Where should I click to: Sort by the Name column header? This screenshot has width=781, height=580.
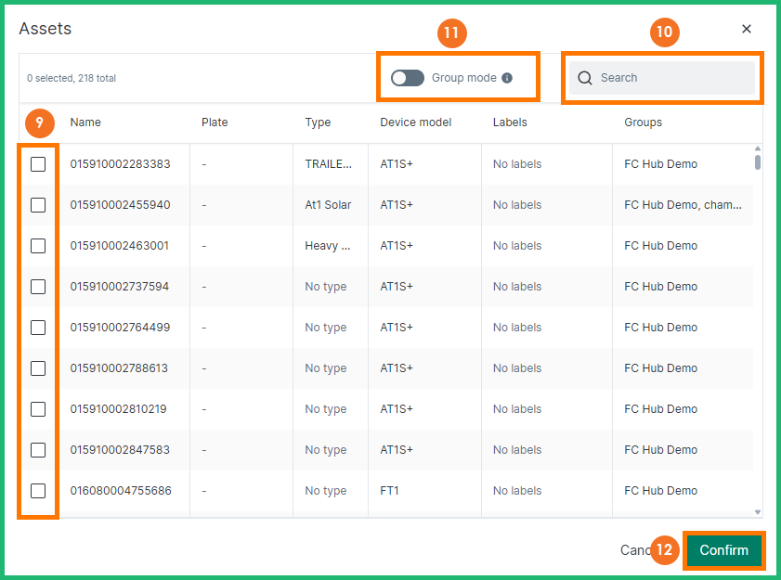click(x=85, y=122)
